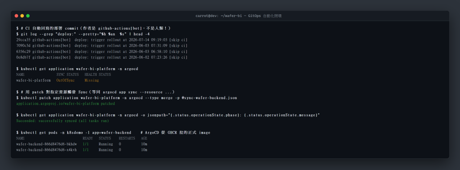Click the 'kubectl patch application' command line
Viewport: 460px width, 170px height.
pos(127,98)
